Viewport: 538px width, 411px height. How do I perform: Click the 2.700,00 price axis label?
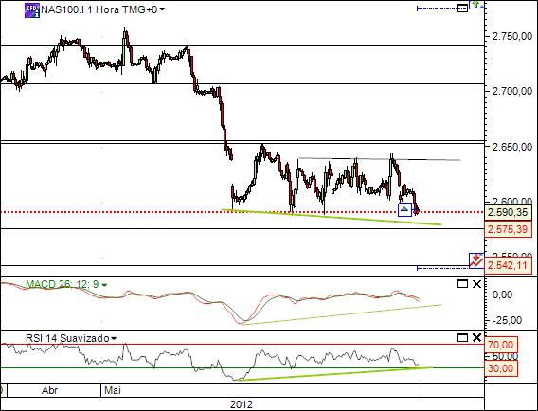pos(512,91)
